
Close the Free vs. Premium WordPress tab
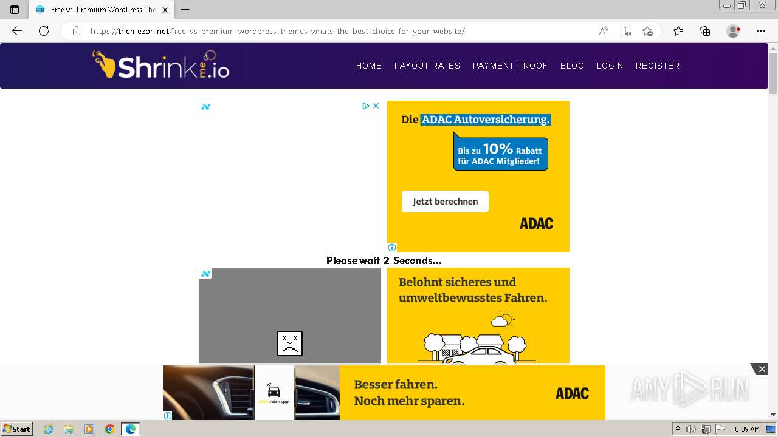coord(165,10)
